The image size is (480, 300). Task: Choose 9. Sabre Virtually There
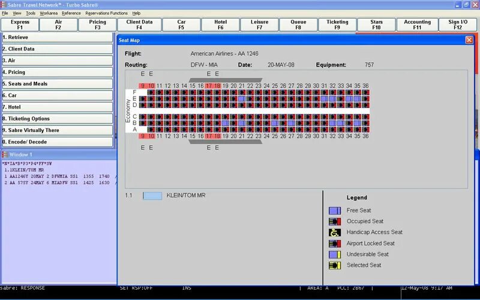pyautogui.click(x=58, y=130)
